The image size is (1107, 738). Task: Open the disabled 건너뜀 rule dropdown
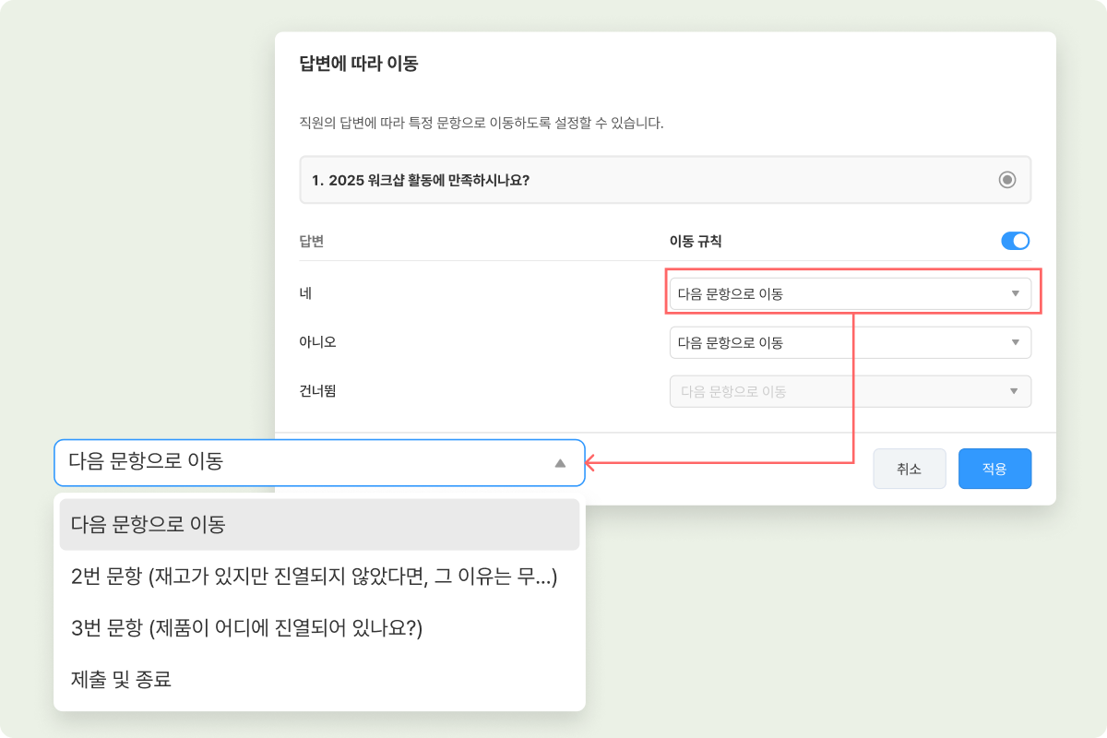(851, 391)
